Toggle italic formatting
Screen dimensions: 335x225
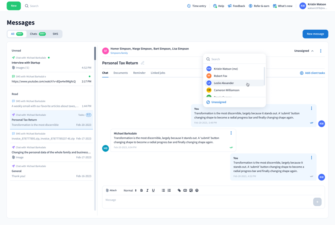[x=147, y=190]
